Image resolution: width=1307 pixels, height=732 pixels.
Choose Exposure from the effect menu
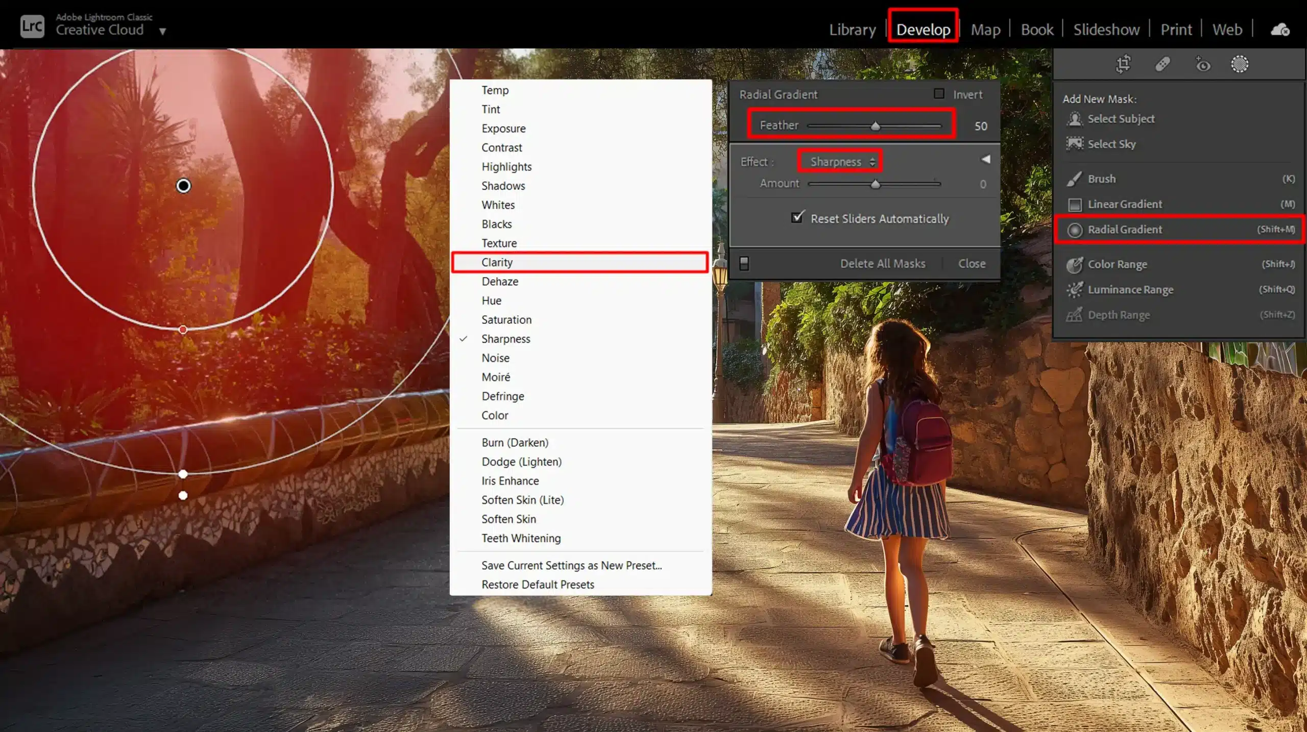point(580,129)
